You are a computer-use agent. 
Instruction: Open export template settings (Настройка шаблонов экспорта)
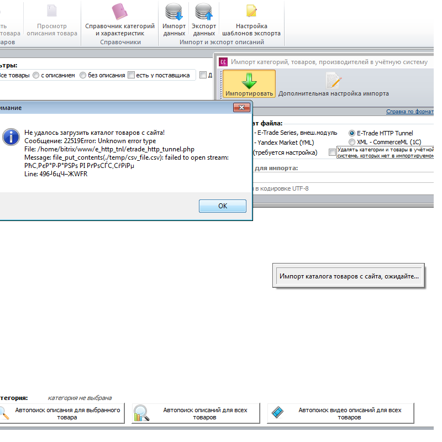[x=251, y=20]
